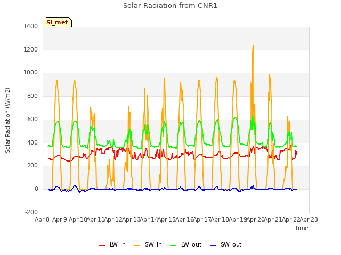
Task: Toggle the SW_out legend entry
Action: (226, 244)
